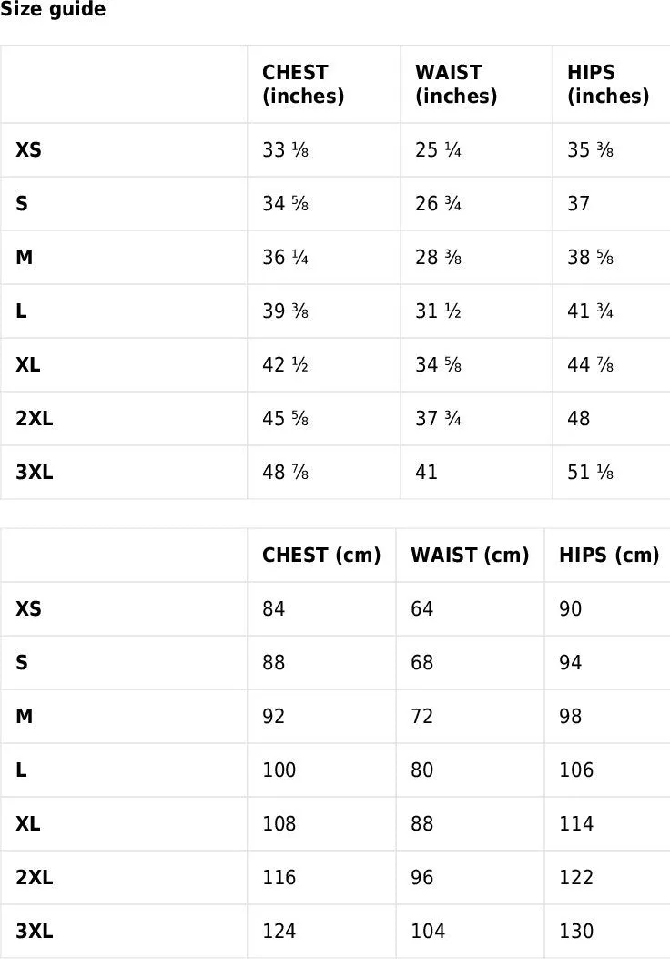The width and height of the screenshot is (670, 959).
Task: Click the 51 ⅛ hips value for 3XL
Action: pyautogui.click(x=590, y=473)
